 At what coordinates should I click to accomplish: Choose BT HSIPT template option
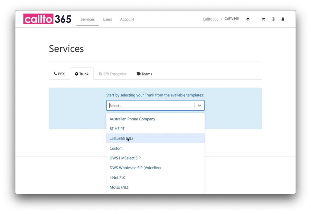point(155,129)
